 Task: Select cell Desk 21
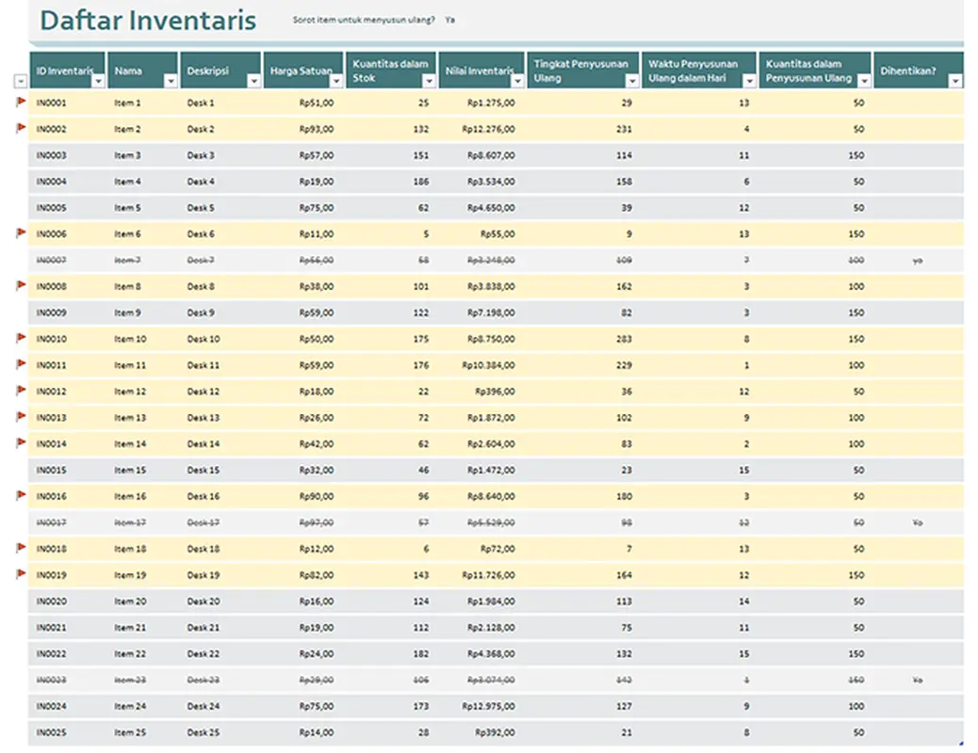(204, 628)
